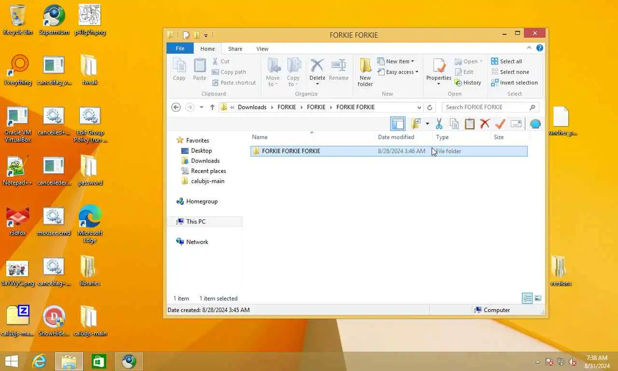Open calubjs-main in navigation pane
Viewport: 618px width, 371px height.
[x=203, y=181]
